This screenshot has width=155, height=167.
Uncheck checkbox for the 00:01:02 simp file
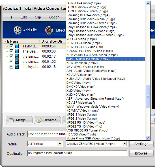[11, 62]
